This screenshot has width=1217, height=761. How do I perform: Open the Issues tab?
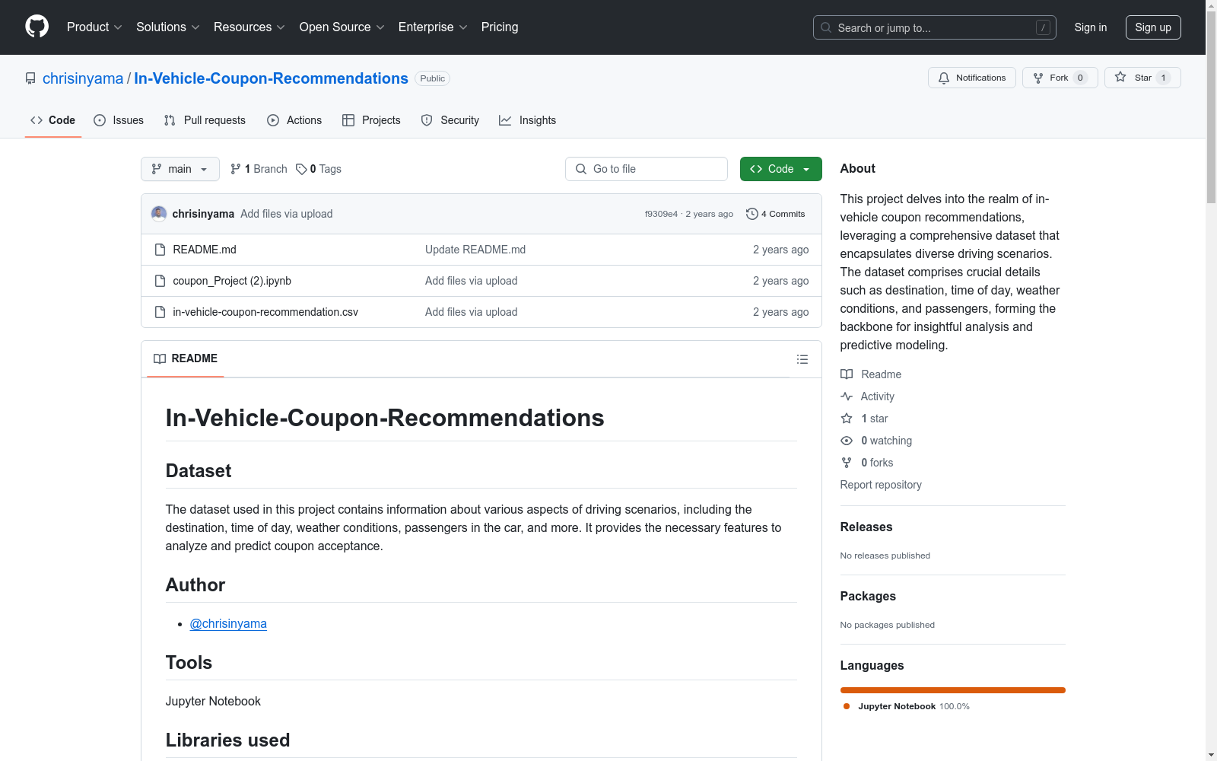click(119, 120)
